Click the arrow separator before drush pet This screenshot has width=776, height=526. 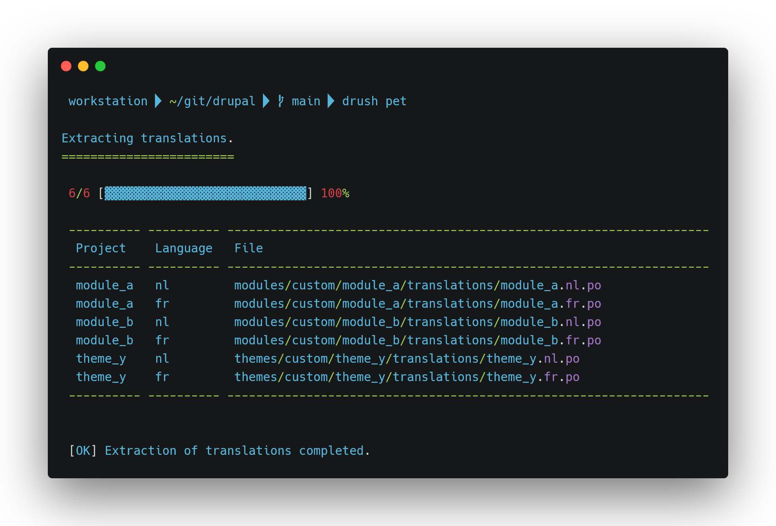[x=330, y=101]
